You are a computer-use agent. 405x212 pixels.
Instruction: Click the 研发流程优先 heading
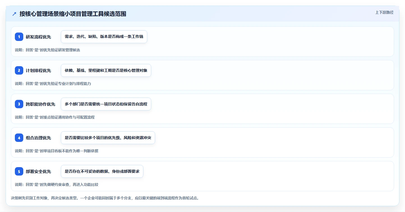(x=38, y=37)
